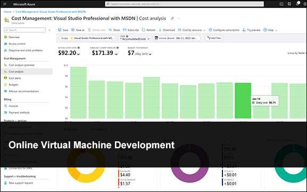The height and width of the screenshot is (192, 307).
Task: Open the Cost by resource dropdown
Action: click(x=192, y=30)
